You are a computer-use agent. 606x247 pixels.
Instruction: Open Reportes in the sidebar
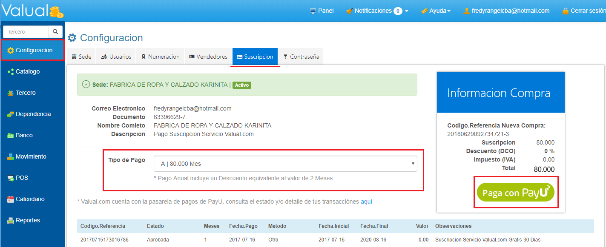click(x=28, y=220)
